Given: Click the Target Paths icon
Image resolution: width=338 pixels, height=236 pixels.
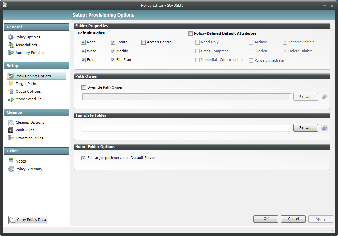Looking at the screenshot, I should click(11, 84).
